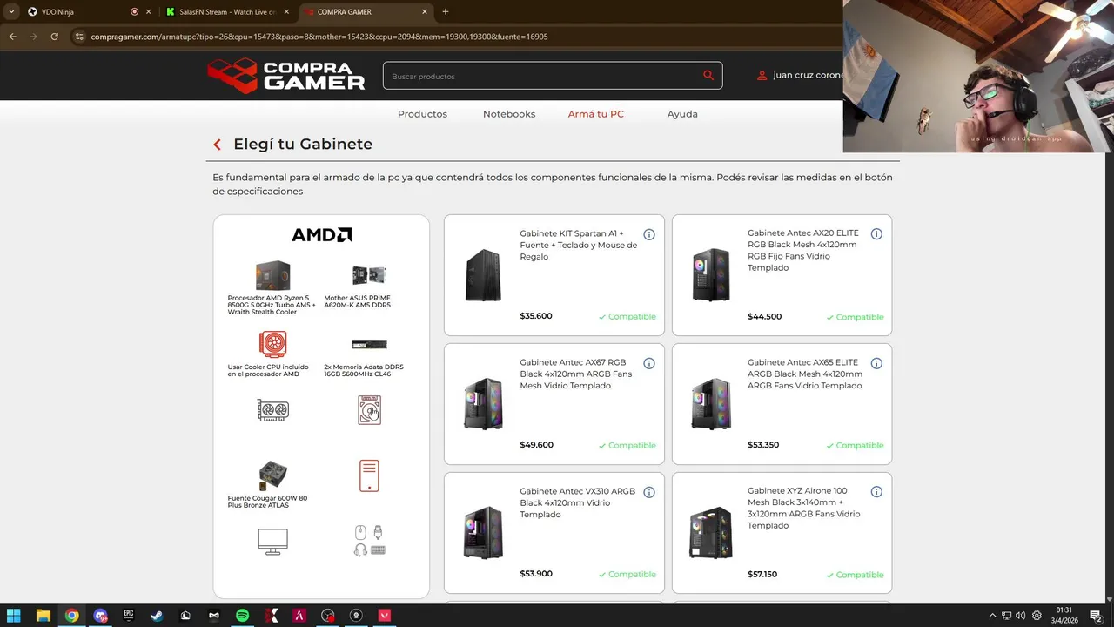The image size is (1114, 627).
Task: Click the search magnifier icon in the search bar
Action: coord(708,76)
